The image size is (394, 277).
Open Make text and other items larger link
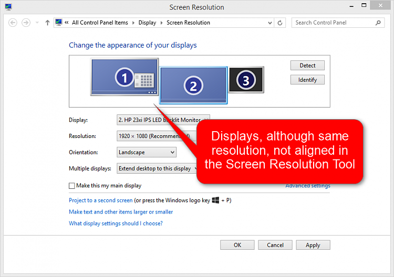point(121,212)
